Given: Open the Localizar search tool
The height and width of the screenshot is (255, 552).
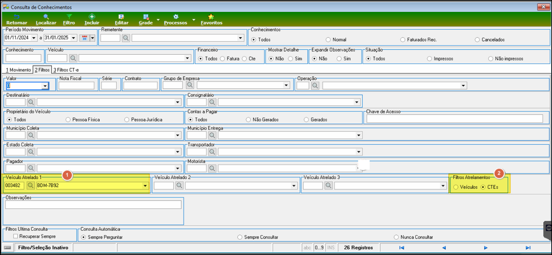Looking at the screenshot, I should [46, 17].
